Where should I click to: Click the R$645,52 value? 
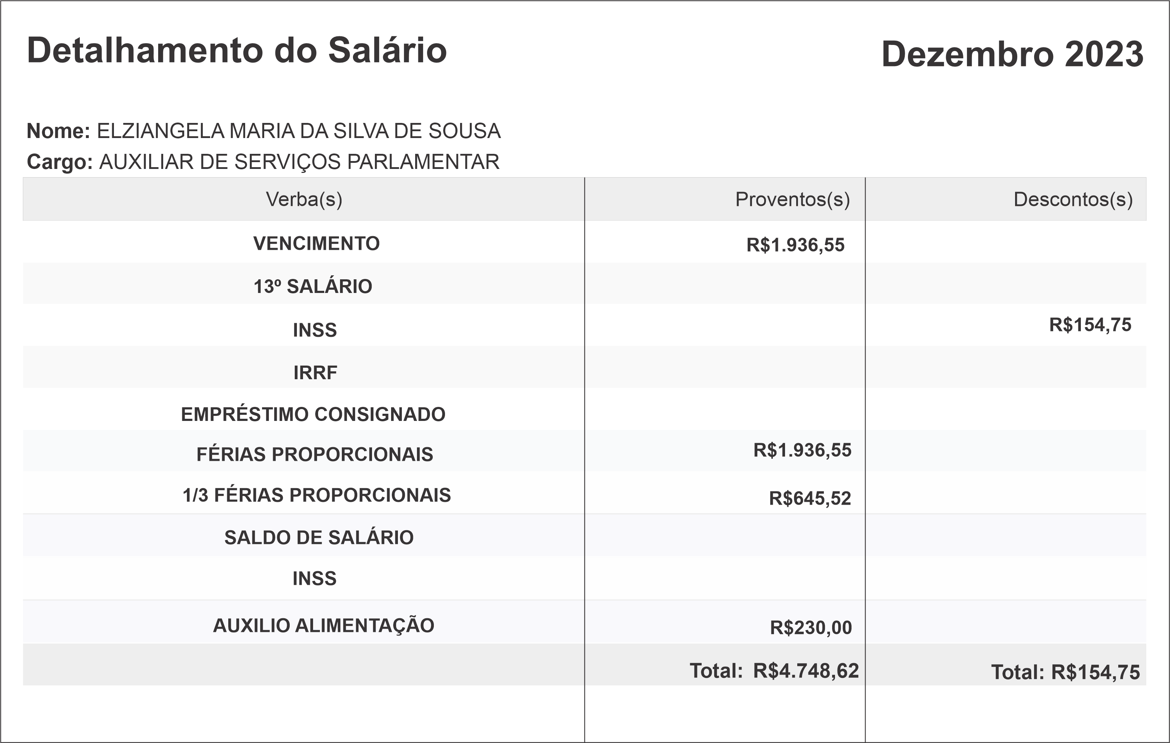(810, 499)
